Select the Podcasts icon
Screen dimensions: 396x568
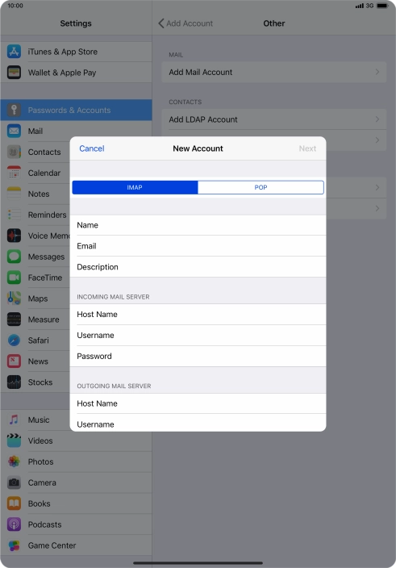click(x=14, y=524)
